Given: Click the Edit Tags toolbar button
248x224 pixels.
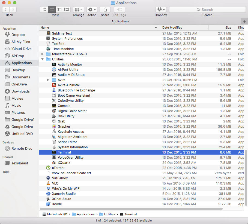Looking at the screenshot, I should coord(119,10).
